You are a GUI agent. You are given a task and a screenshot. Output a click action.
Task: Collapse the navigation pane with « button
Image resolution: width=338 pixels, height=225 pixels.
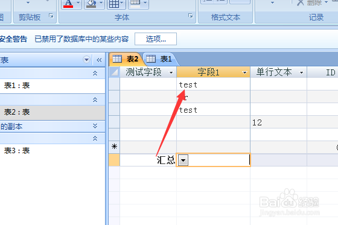[99, 60]
